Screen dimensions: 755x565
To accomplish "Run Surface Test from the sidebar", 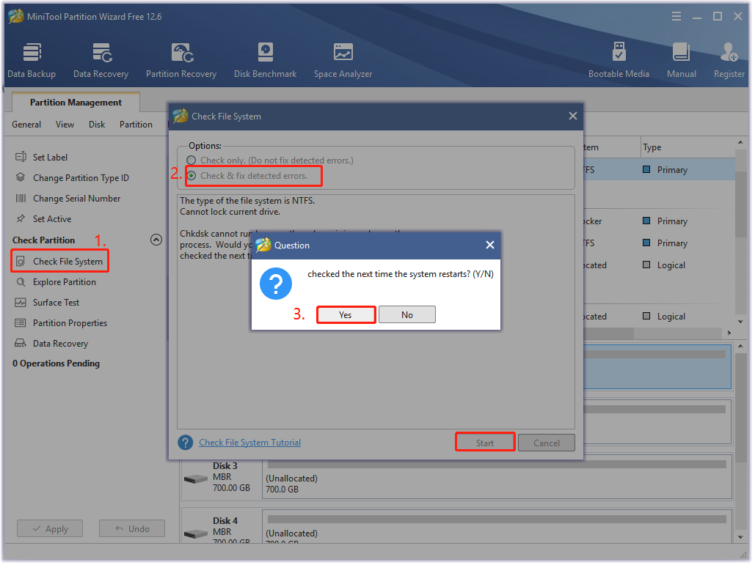I will point(56,303).
